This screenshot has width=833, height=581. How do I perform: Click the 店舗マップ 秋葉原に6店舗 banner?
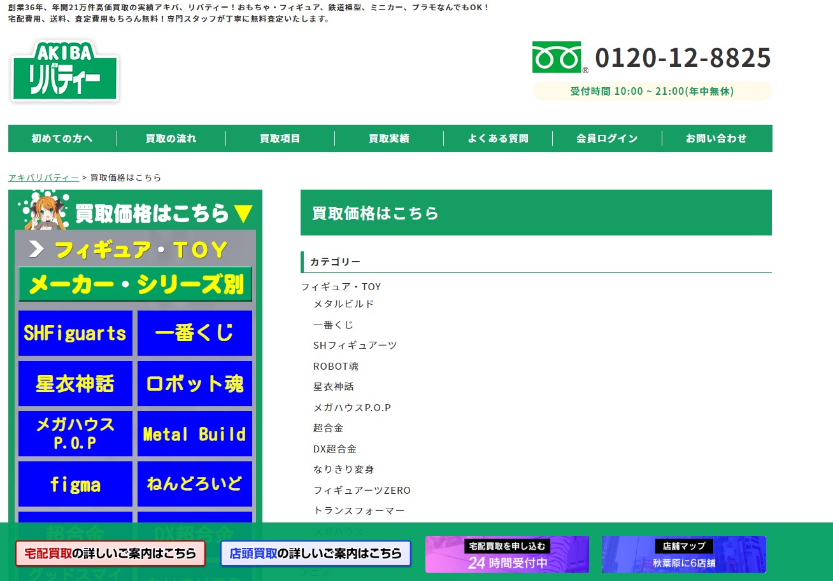coord(684,554)
